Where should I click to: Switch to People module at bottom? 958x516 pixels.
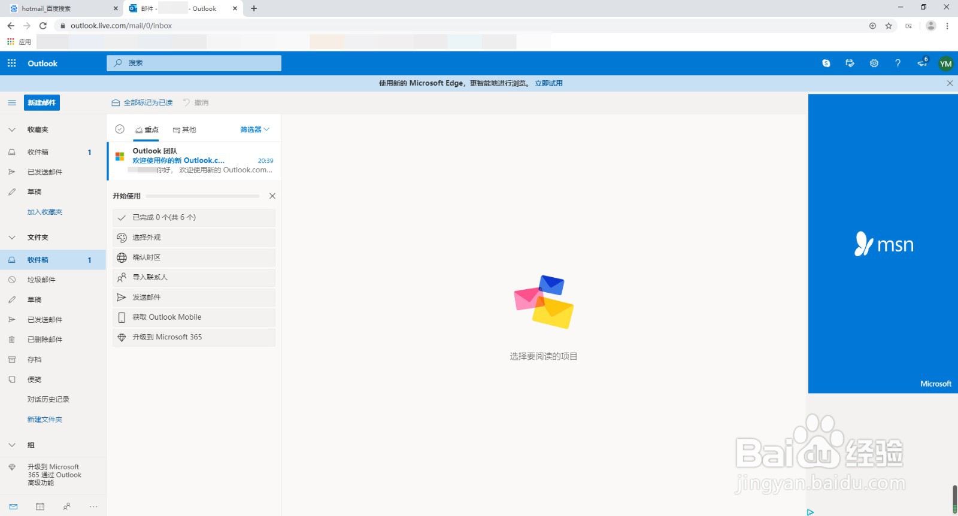pos(66,506)
